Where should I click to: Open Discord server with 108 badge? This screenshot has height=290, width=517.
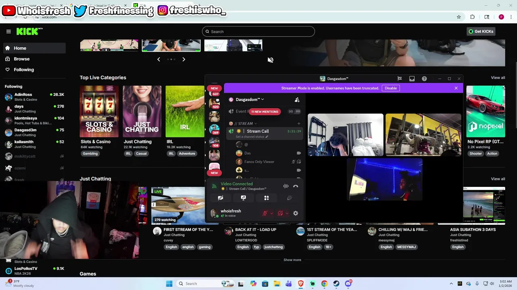214,143
